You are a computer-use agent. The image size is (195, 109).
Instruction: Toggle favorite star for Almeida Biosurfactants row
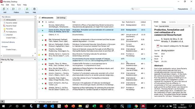[39, 54]
